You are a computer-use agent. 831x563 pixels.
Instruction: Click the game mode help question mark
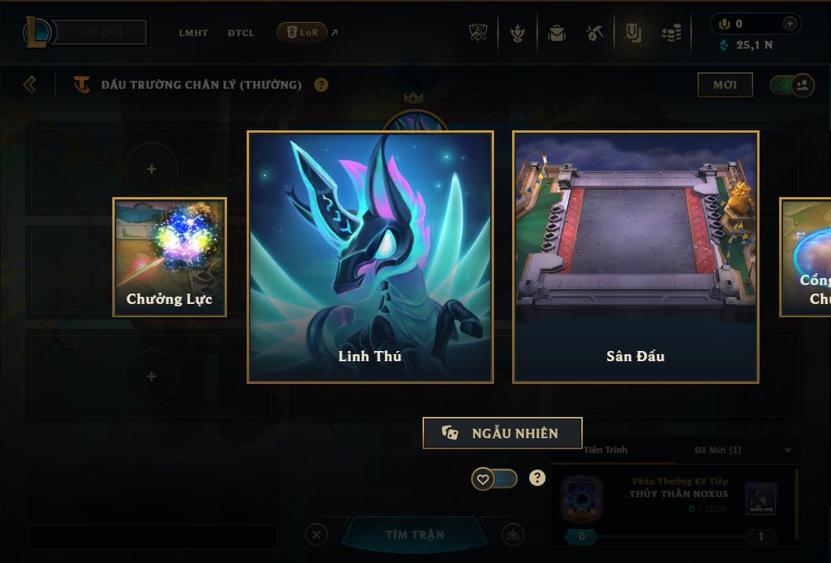click(321, 85)
